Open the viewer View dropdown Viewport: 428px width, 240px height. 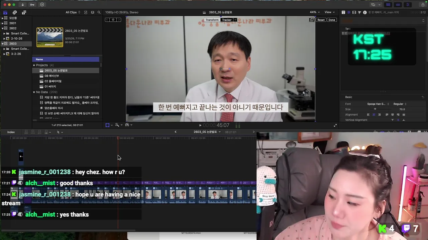coord(330,12)
